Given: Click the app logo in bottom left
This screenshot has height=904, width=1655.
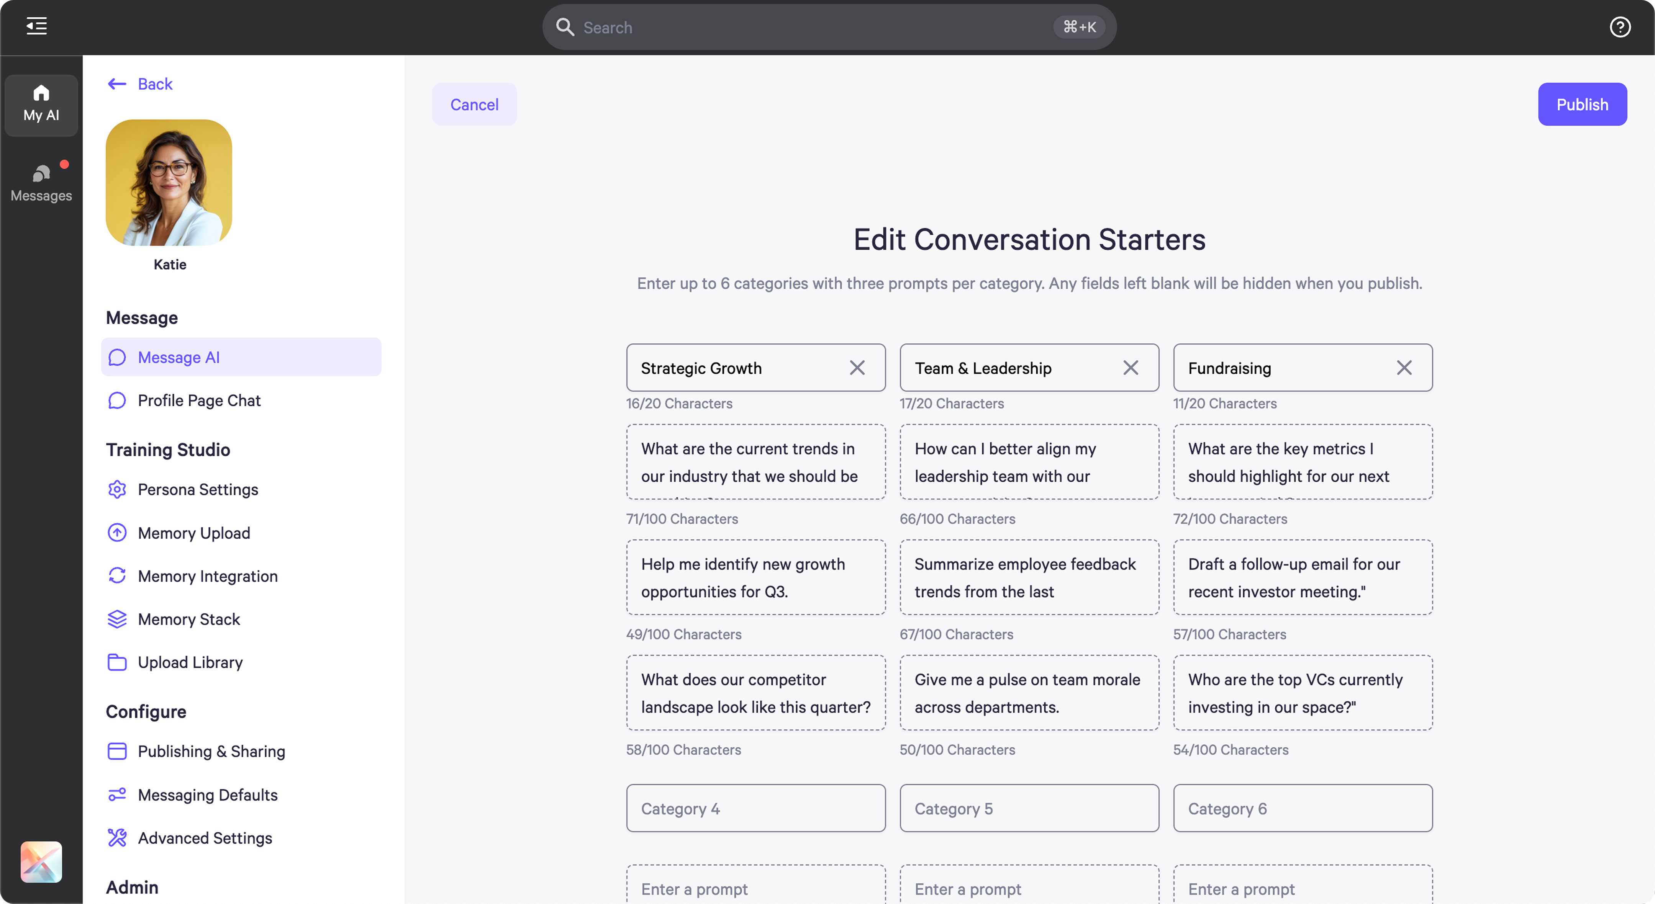Looking at the screenshot, I should pyautogui.click(x=41, y=861).
